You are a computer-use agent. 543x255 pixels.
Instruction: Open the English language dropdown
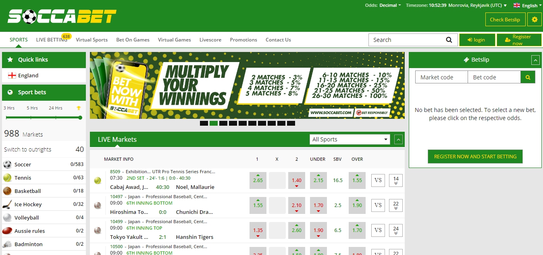[531, 6]
